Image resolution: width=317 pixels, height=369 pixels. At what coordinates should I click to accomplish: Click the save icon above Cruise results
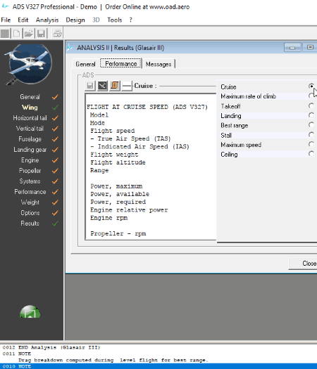pyautogui.click(x=90, y=86)
